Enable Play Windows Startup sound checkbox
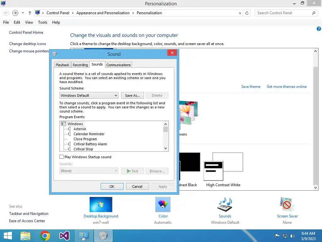The height and width of the screenshot is (242, 322). (x=61, y=157)
